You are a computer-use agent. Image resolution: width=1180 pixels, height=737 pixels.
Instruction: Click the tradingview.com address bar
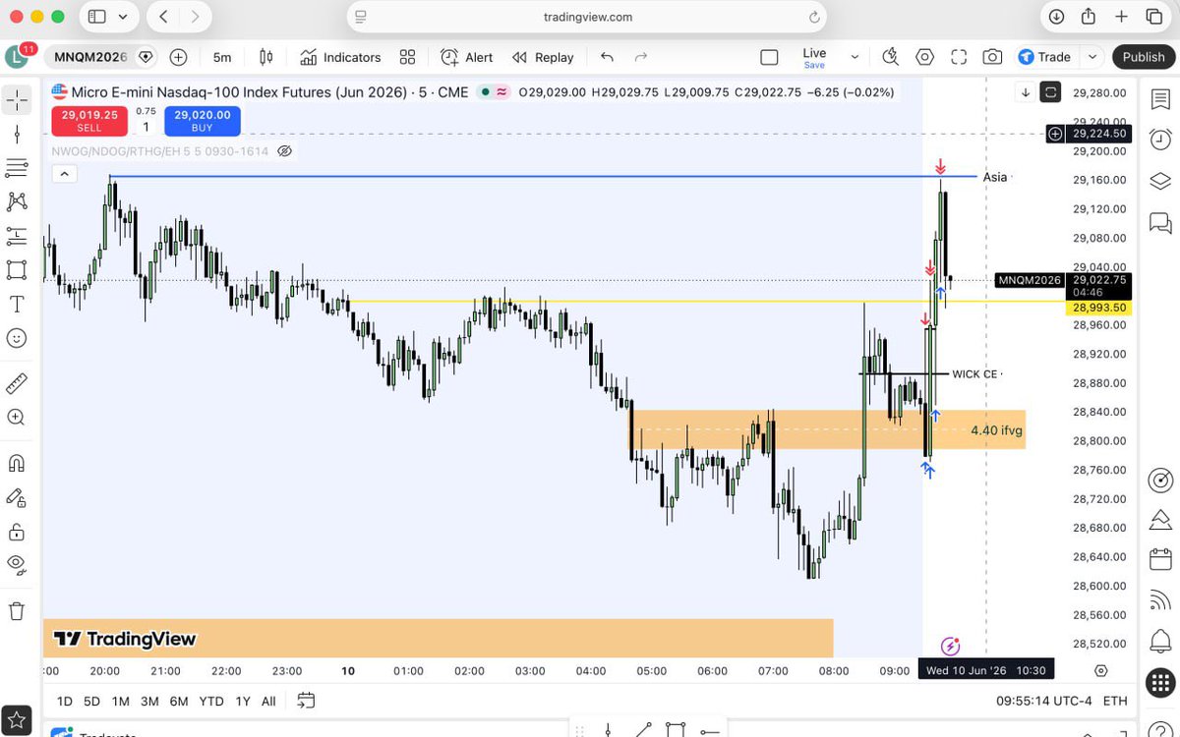587,17
